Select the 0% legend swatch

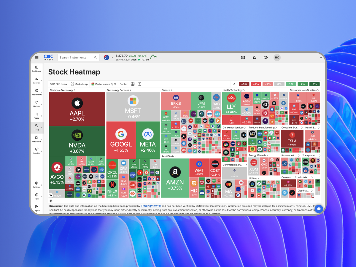(279, 84)
